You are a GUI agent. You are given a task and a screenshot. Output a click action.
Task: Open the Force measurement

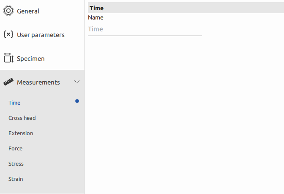[16, 148]
